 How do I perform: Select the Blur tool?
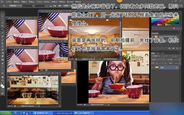(x=2, y=56)
